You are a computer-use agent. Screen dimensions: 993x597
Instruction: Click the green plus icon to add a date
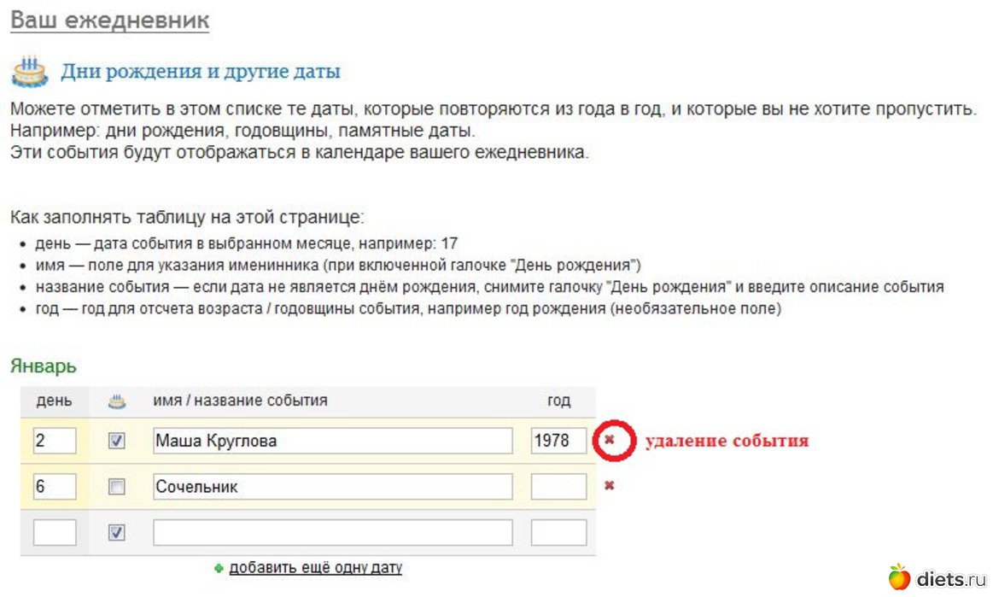point(219,568)
